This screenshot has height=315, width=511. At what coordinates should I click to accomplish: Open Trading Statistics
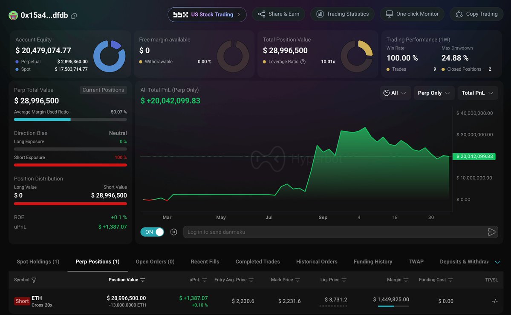coord(343,14)
